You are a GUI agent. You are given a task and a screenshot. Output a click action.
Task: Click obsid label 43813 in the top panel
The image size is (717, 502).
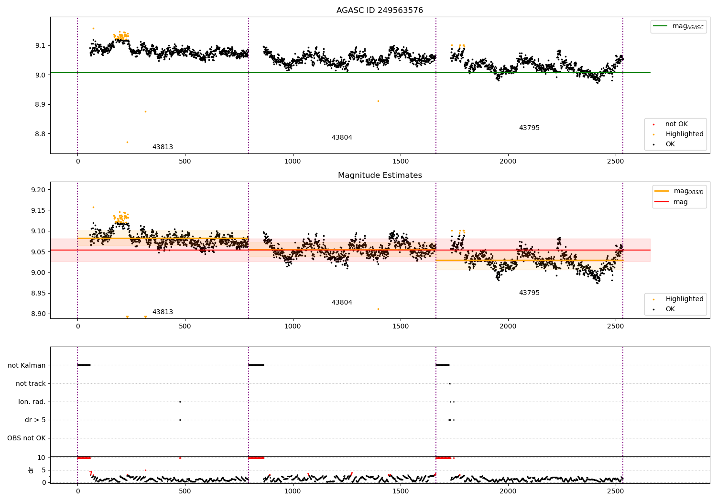point(163,147)
